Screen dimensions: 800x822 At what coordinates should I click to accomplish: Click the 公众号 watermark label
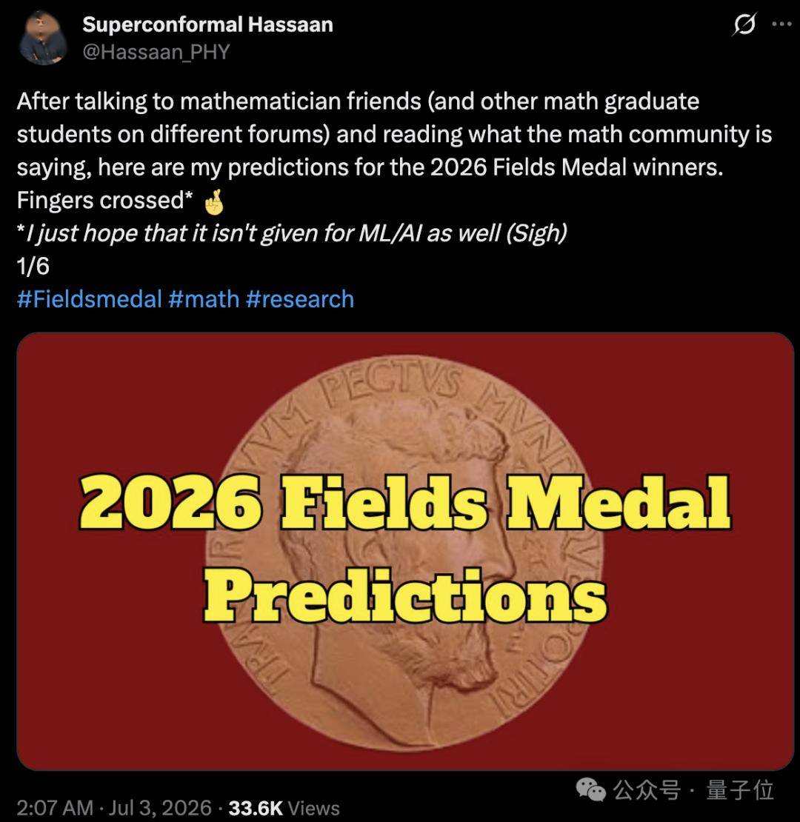(x=647, y=790)
